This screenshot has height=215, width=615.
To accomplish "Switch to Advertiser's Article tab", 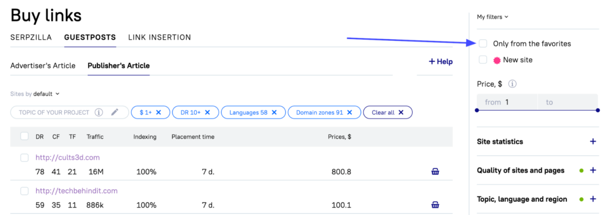I will 43,65.
